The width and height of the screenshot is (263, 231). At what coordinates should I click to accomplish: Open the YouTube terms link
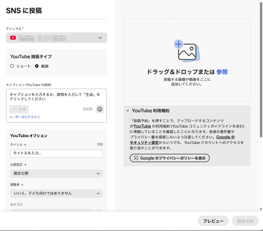point(142,126)
